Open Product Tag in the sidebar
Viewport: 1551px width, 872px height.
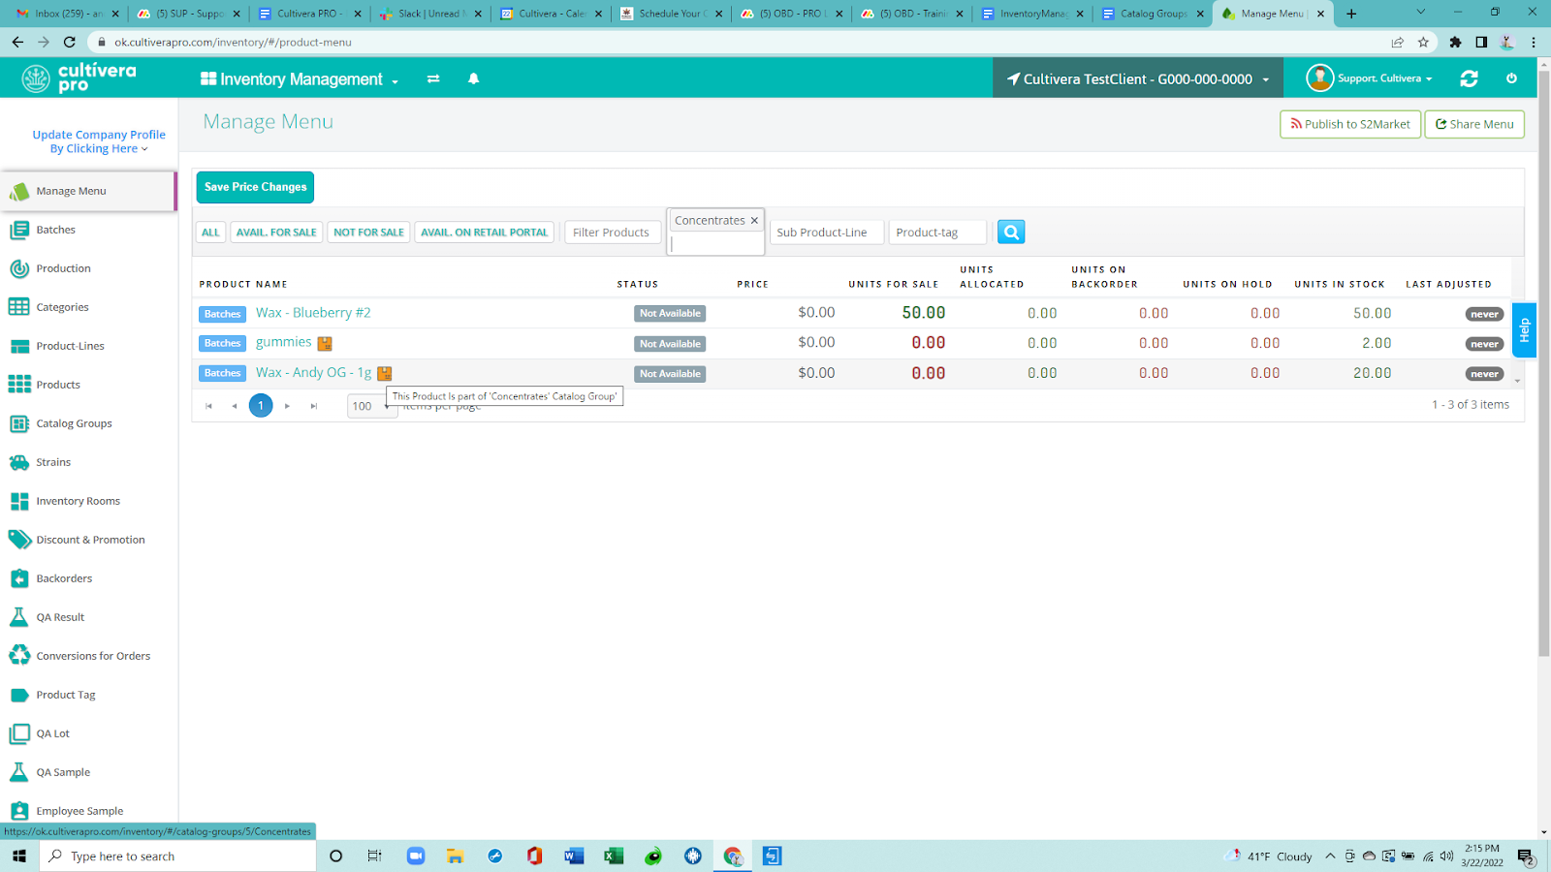click(66, 695)
